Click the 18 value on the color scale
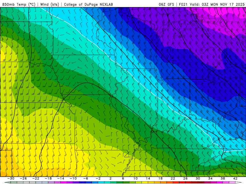This screenshot has width=246, height=184. tap(160, 178)
